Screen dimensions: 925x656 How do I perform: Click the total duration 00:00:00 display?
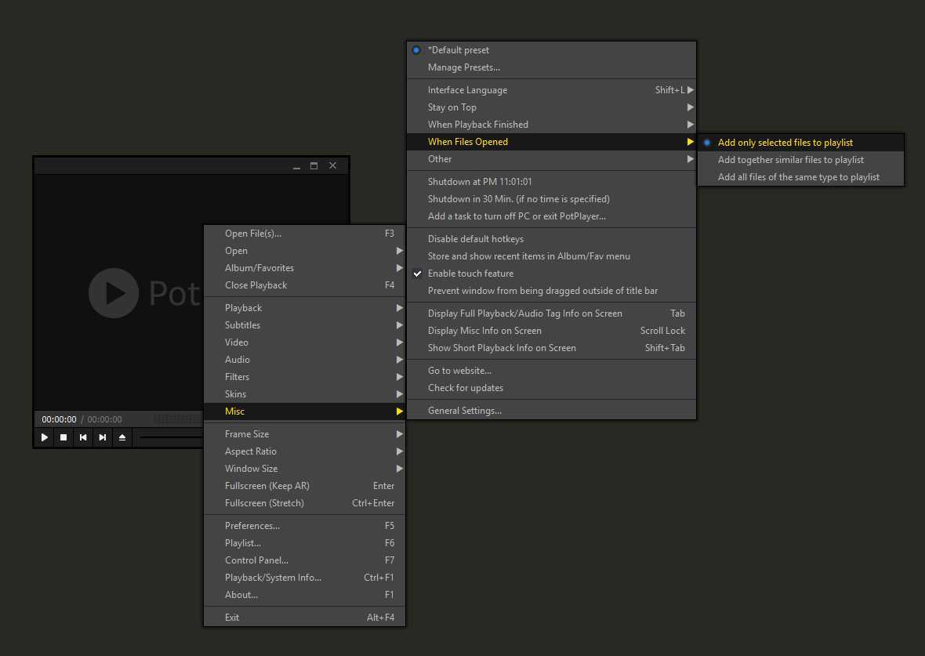(x=104, y=419)
